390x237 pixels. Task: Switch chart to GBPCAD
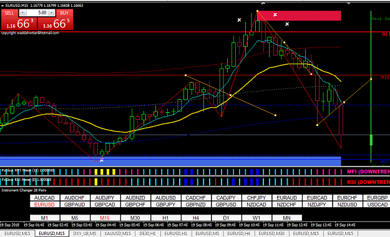[105, 205]
